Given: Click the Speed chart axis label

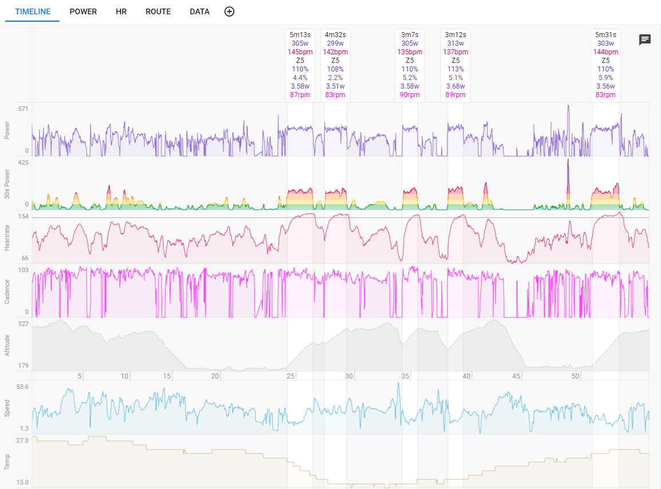Looking at the screenshot, I should click(7, 408).
